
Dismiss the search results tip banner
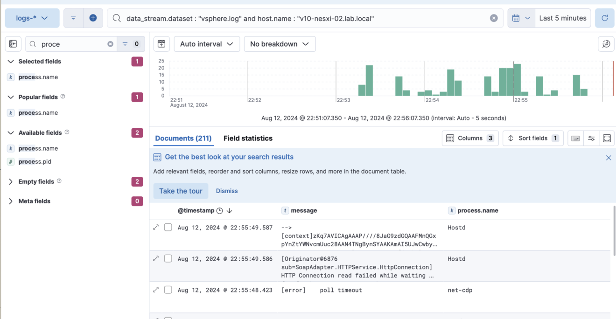point(609,158)
